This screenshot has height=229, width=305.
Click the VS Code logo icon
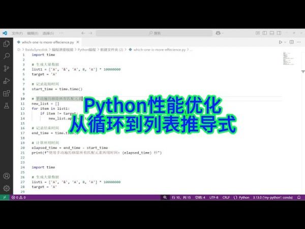point(5,33)
